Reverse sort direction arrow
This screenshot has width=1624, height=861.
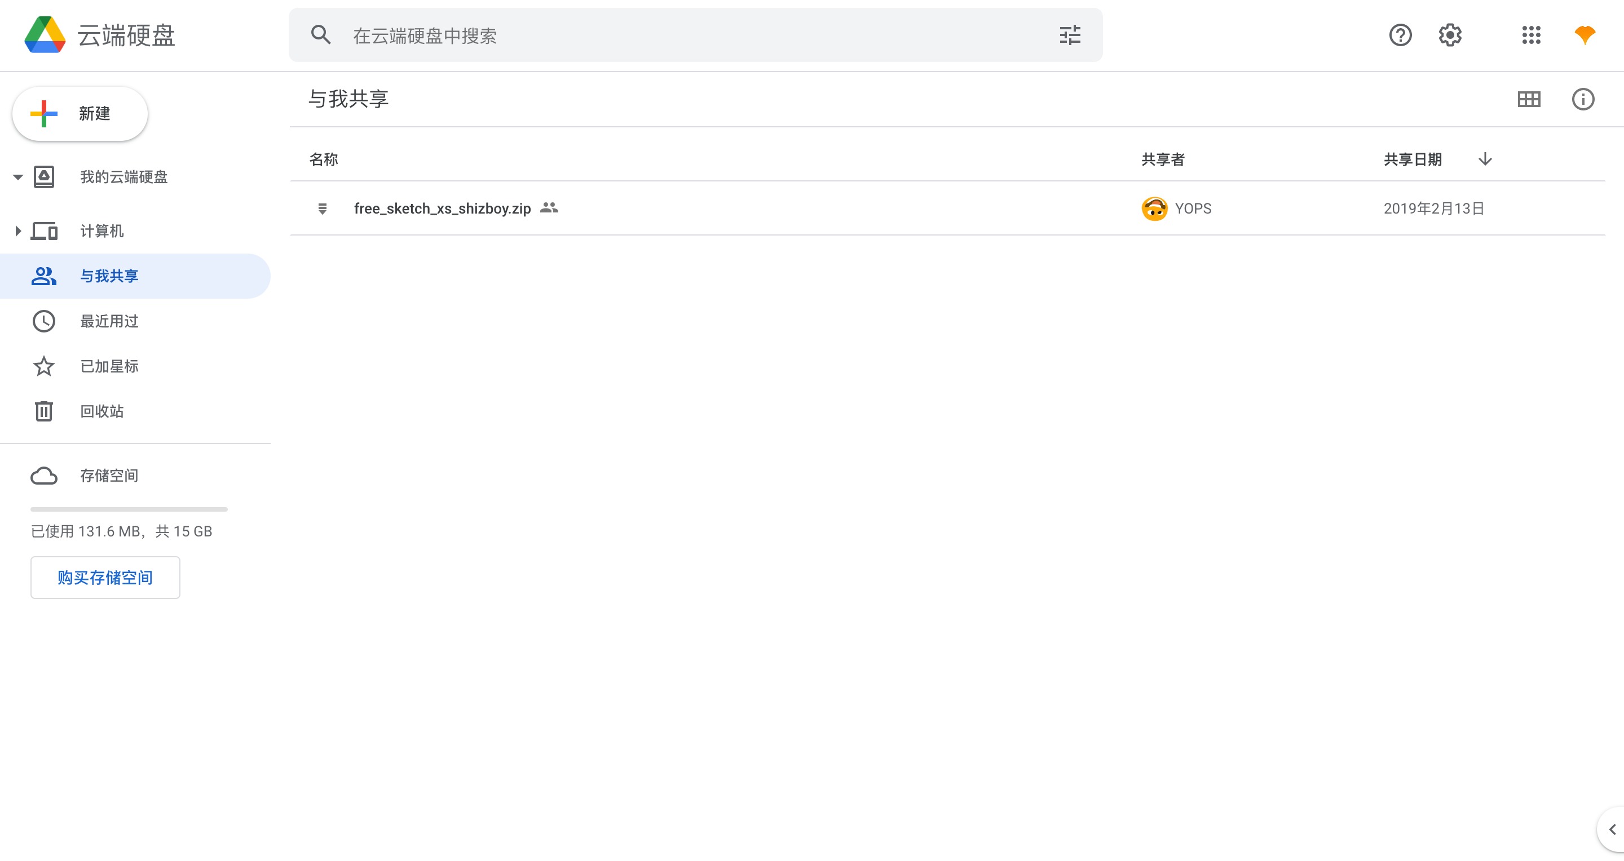tap(1485, 159)
